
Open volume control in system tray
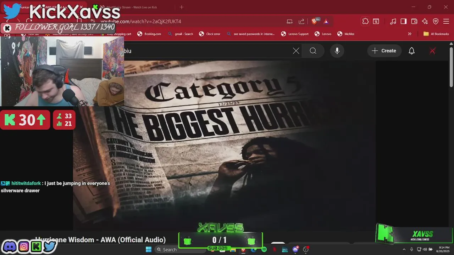[x=425, y=249]
